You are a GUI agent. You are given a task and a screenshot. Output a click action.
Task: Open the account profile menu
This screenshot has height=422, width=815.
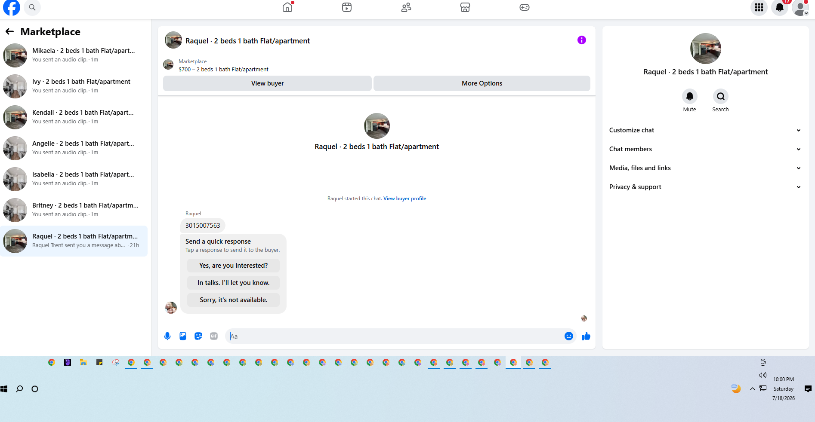coord(800,7)
